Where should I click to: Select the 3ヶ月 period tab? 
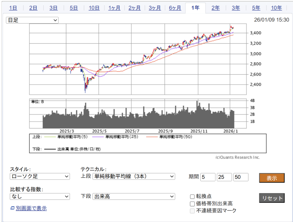click(x=155, y=8)
